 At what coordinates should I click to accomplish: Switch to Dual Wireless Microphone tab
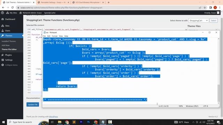pos(88,2)
